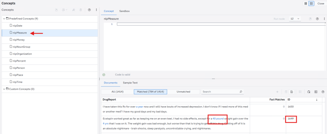Select the nlpTime concept
Viewport: 327px width, 134px height.
(50, 82)
